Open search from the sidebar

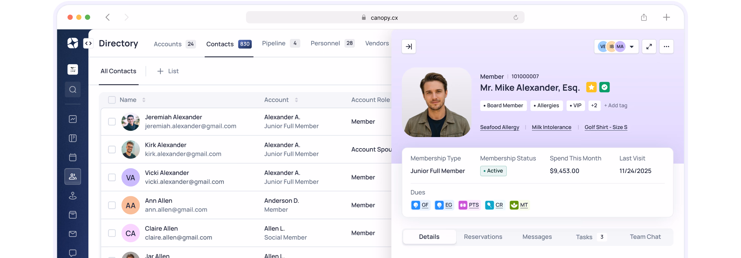pos(73,89)
